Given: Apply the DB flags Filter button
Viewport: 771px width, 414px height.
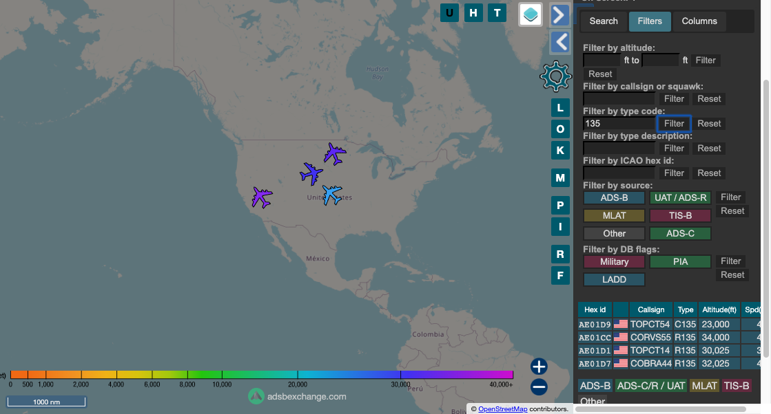Looking at the screenshot, I should [730, 261].
